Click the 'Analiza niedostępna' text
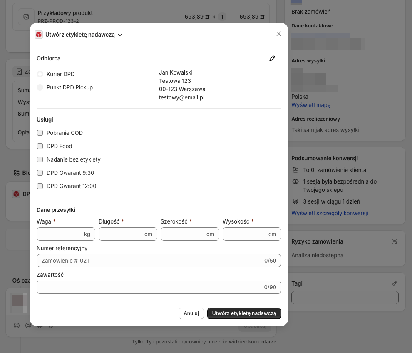 318,255
